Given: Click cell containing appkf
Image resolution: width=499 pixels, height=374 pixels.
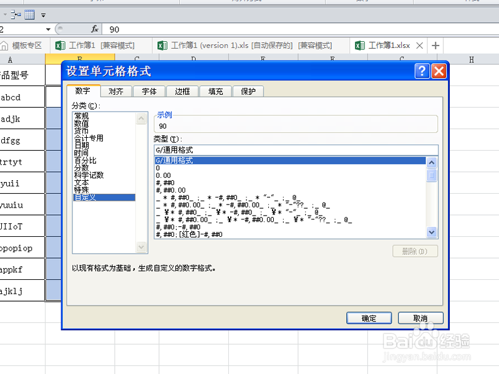Looking at the screenshot, I should pyautogui.click(x=22, y=269).
